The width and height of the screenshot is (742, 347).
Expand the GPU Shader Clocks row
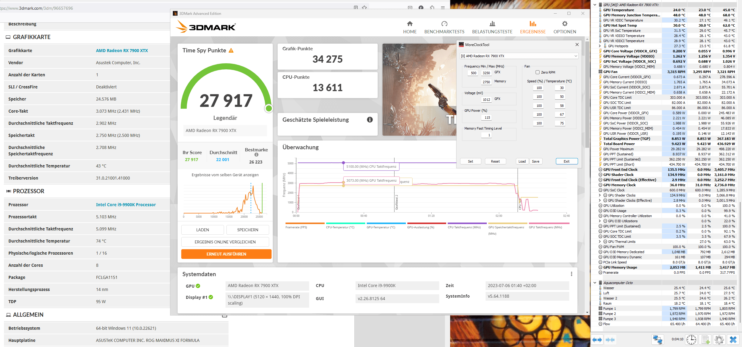click(600, 195)
